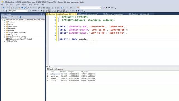The height and width of the screenshot is (101, 179).
Task: Expand the Server Objects node
Action: pos(4,26)
